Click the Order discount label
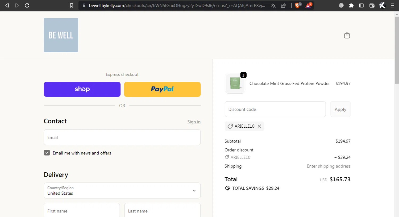Viewport: 399px width, 217px height. [x=239, y=150]
